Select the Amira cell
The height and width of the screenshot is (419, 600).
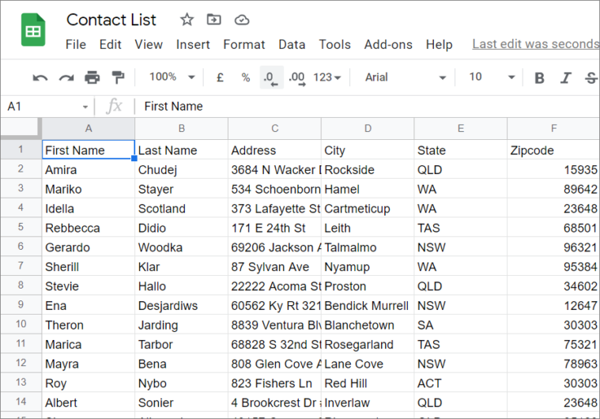point(89,169)
